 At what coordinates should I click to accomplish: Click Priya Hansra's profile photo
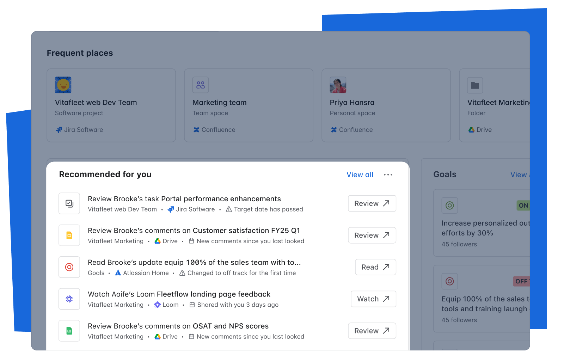click(338, 85)
